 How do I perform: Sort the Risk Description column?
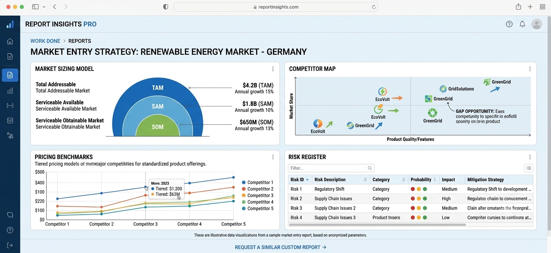(366, 180)
